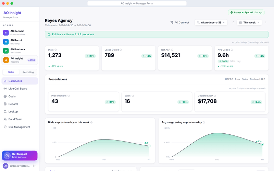Open AO Precheck app icon

pyautogui.click(x=6, y=51)
